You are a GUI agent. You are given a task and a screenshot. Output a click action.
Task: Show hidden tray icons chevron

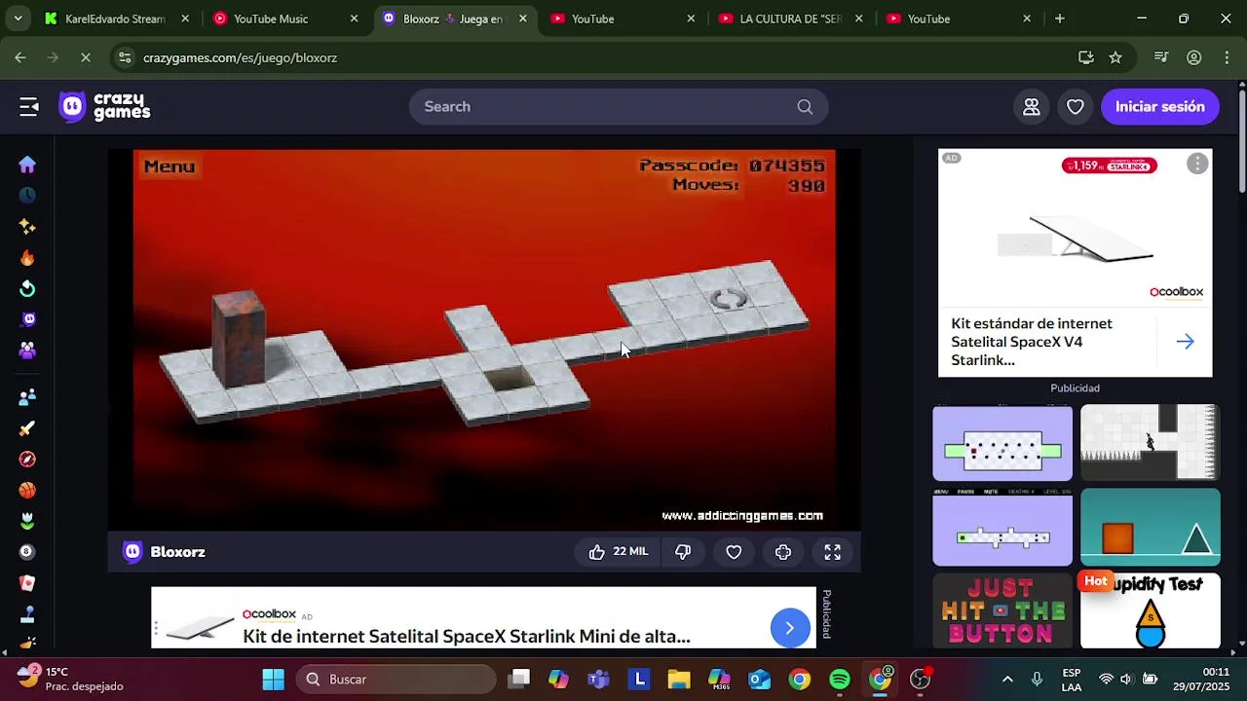(1007, 679)
